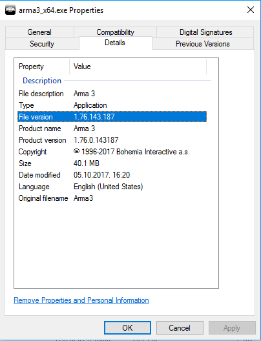
Task: Select the Copyright row
Action: pos(112,152)
